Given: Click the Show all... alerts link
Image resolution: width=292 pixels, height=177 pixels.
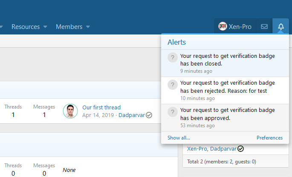Looking at the screenshot, I should [179, 138].
